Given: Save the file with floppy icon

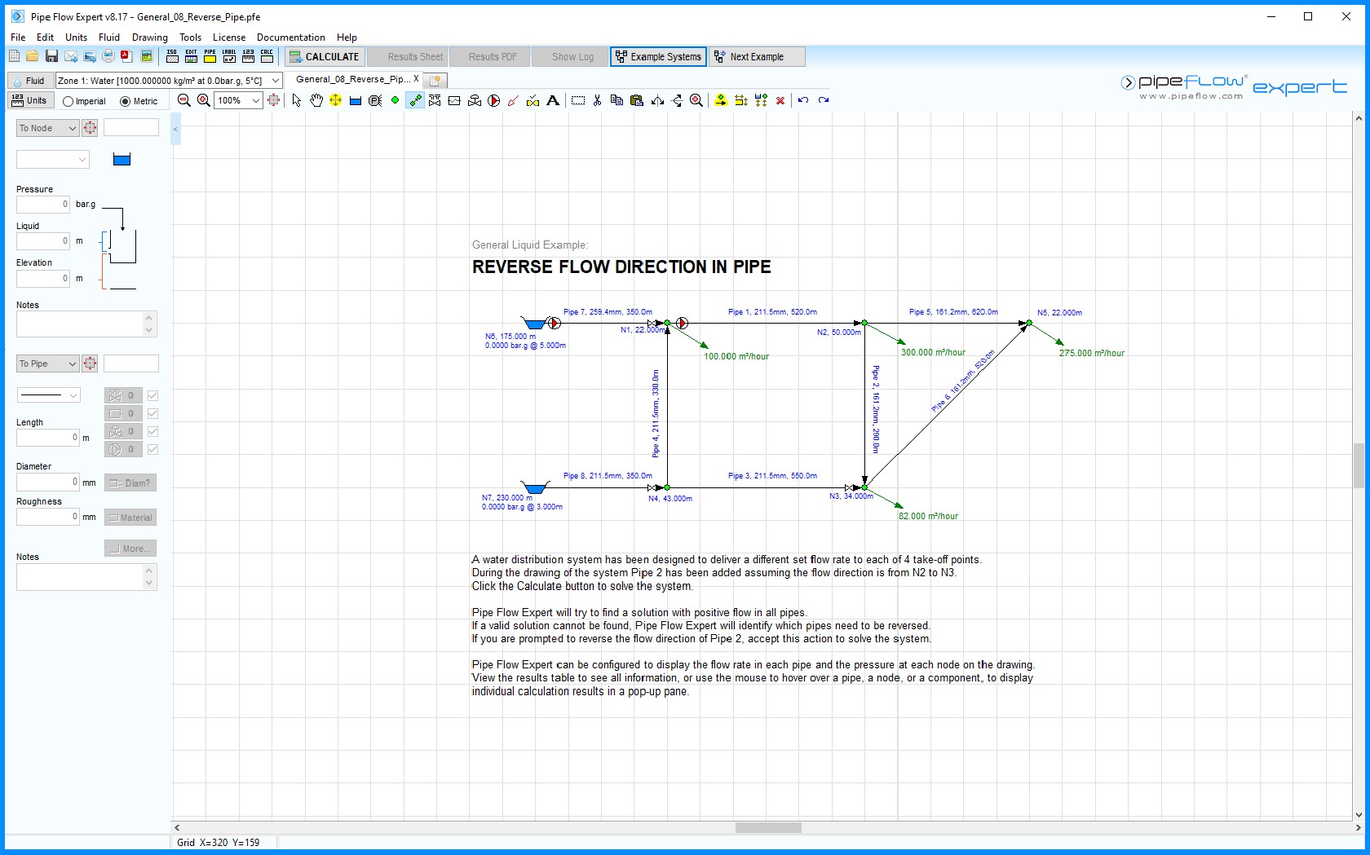Looking at the screenshot, I should 51,56.
